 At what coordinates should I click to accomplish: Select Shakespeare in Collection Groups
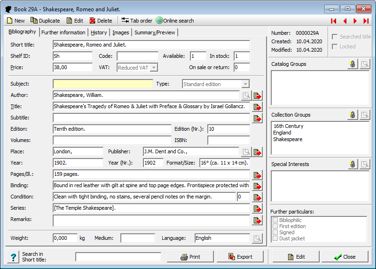click(x=288, y=139)
